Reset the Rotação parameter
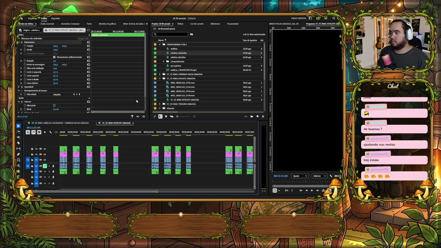 pos(89,61)
